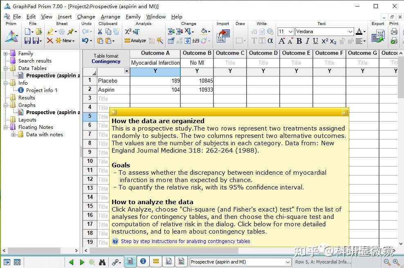Go to previous sheet green arrow
Image resolution: width=404 pixels, height=268 pixels.
tap(71, 262)
